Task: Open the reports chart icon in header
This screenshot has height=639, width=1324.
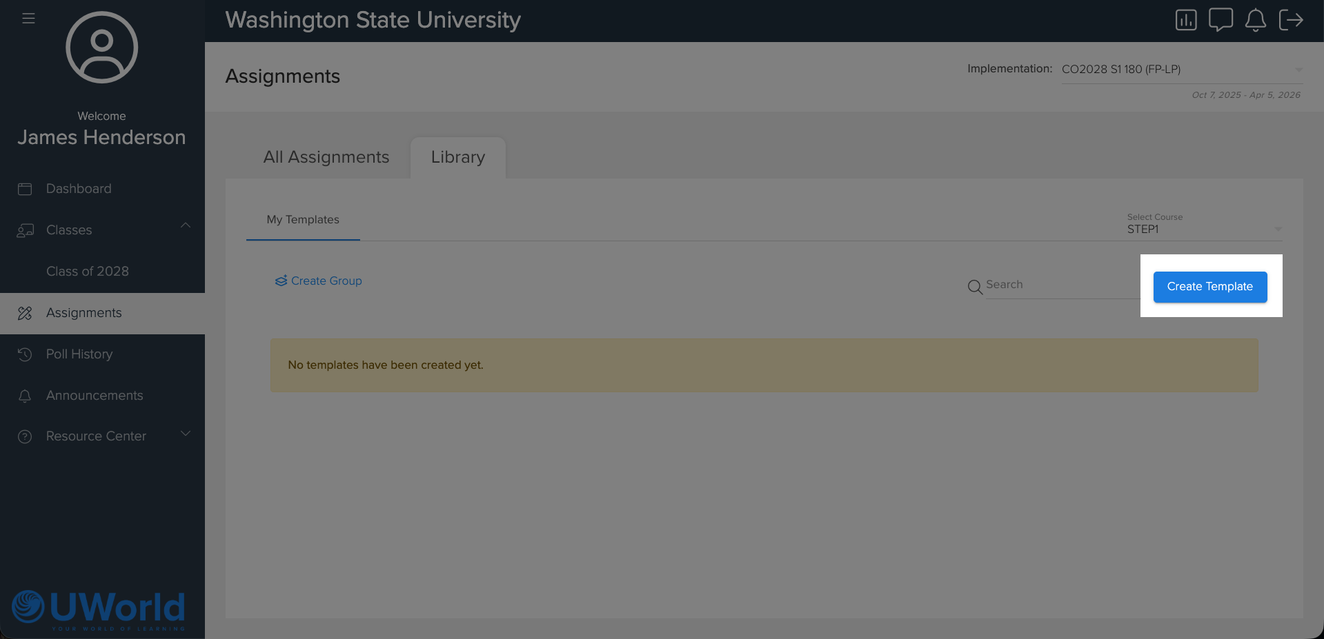Action: [x=1185, y=20]
